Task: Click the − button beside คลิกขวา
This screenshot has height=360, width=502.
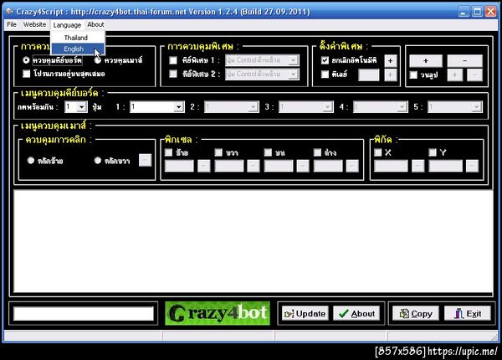Action: click(x=145, y=160)
